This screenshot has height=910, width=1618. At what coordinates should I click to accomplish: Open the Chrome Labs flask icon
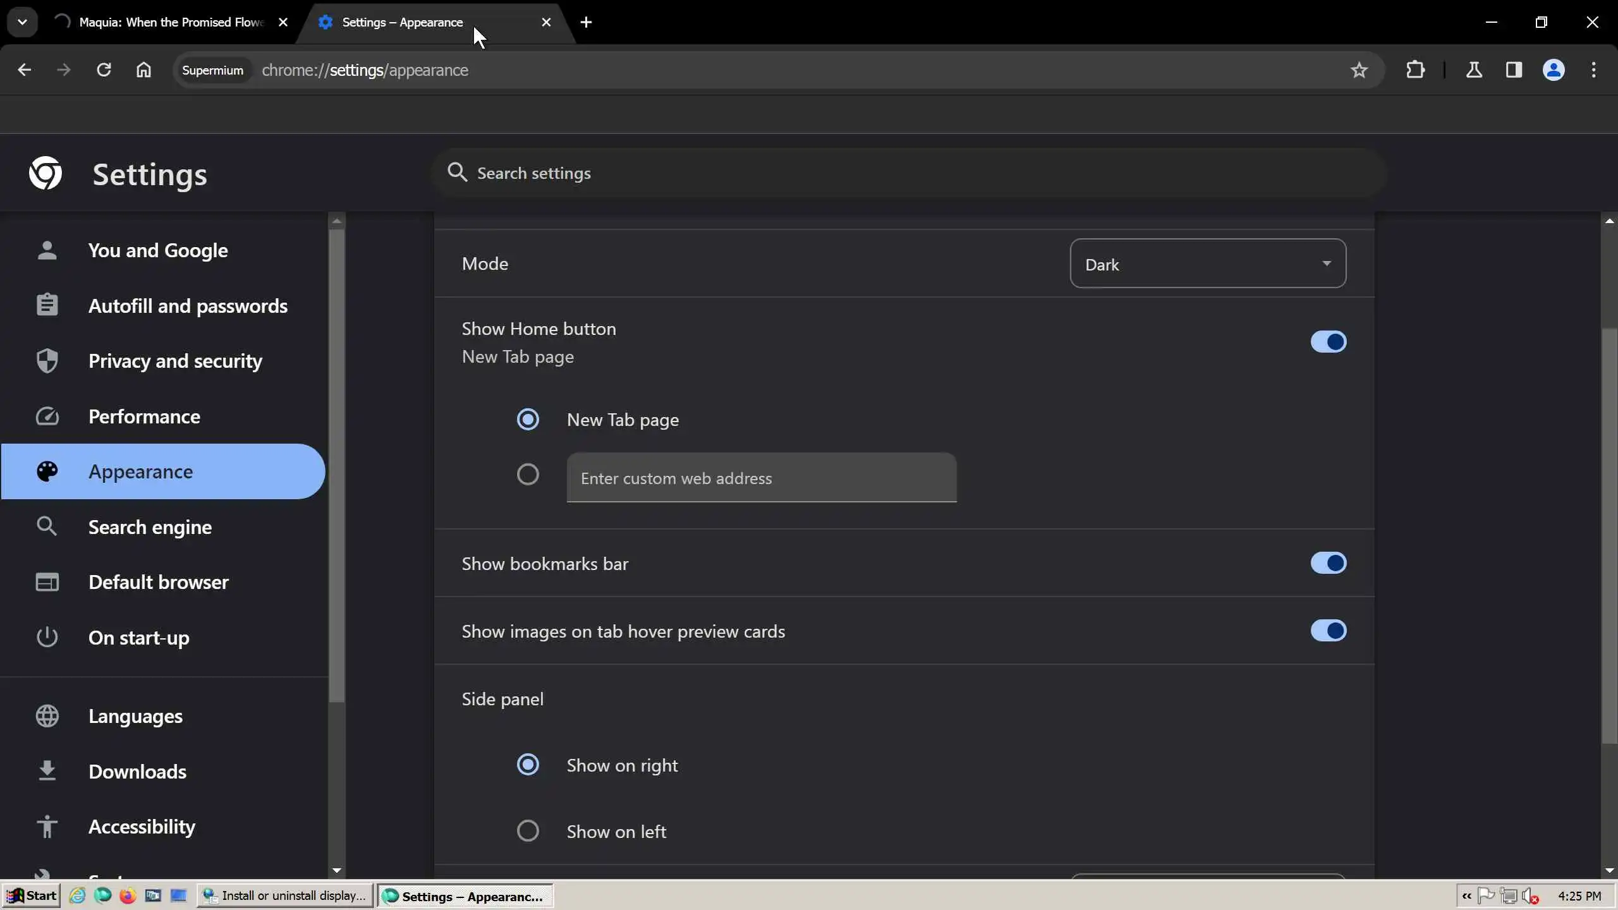pos(1474,70)
